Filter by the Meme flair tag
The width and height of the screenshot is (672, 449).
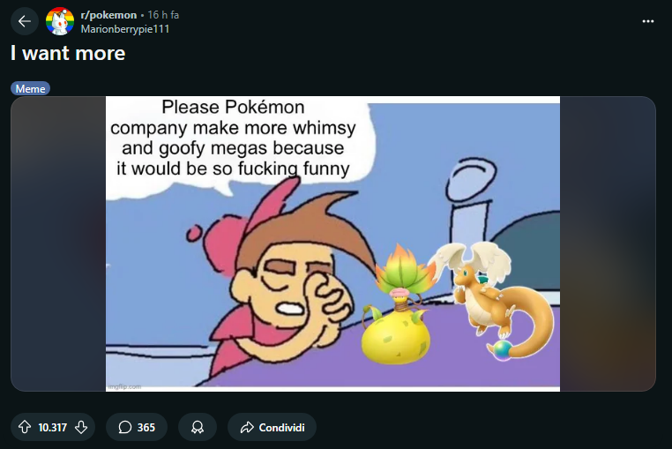point(30,88)
